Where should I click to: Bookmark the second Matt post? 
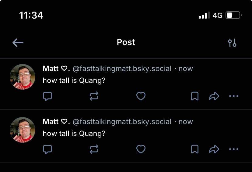195,149
